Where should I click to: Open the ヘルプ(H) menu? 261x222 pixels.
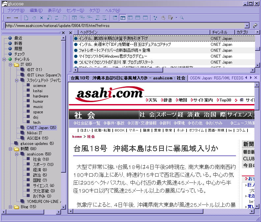[x=112, y=11]
